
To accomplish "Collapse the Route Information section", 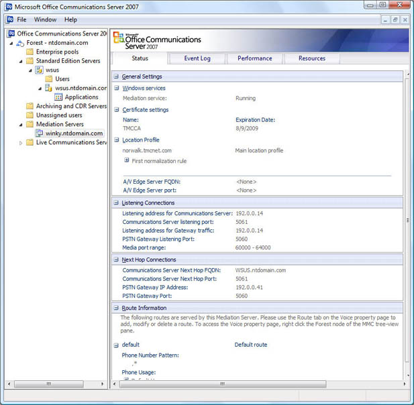I will (116, 308).
